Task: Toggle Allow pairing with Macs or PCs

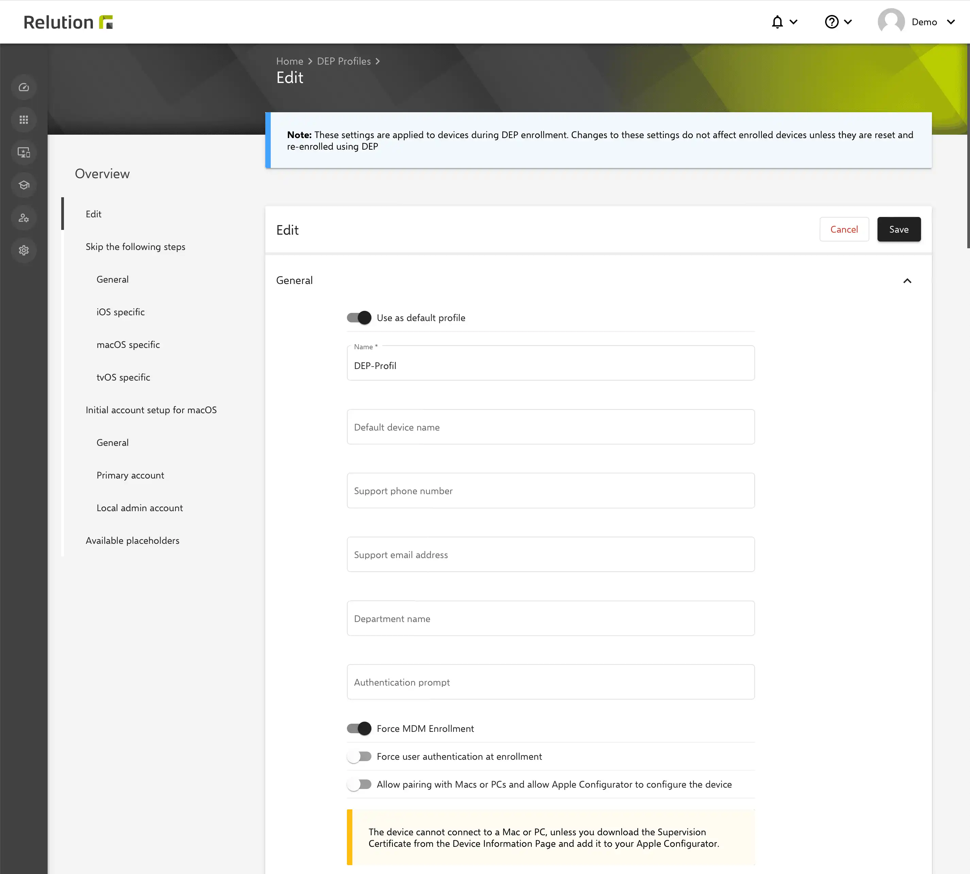Action: (x=359, y=785)
